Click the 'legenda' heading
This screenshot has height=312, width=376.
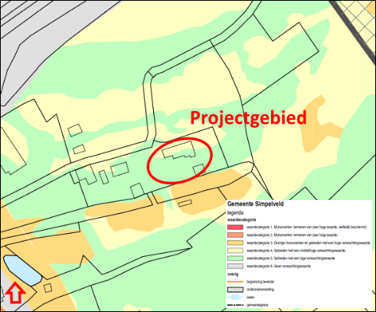[235, 212]
